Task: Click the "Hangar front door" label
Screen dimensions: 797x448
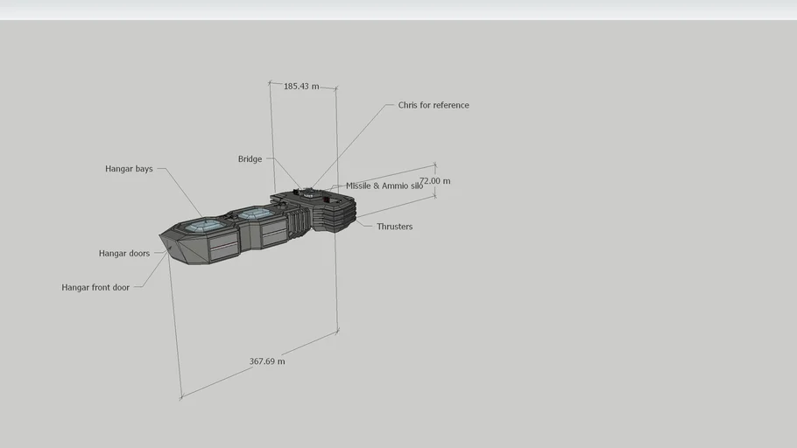Action: click(x=95, y=287)
